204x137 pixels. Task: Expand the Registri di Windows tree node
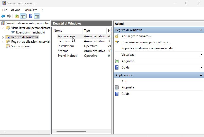point(3,37)
